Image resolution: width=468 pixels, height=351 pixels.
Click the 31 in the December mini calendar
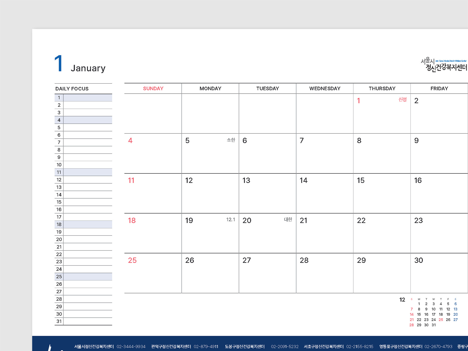[x=433, y=325]
